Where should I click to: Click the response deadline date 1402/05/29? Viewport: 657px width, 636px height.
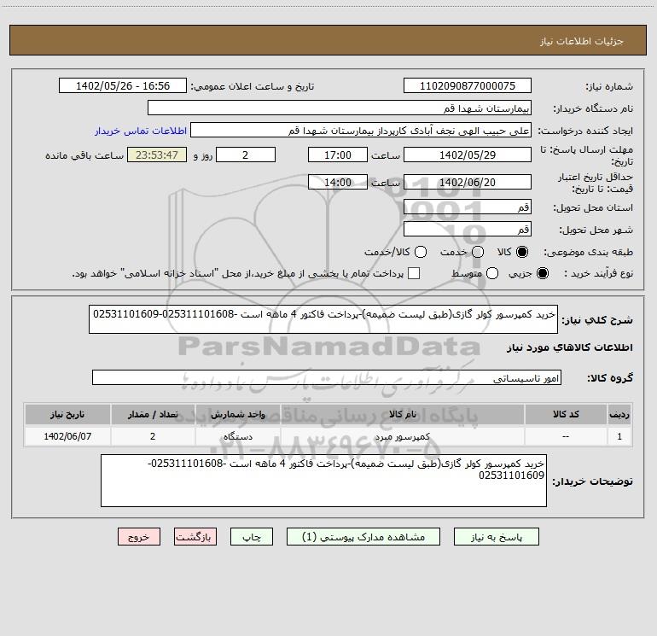pos(468,155)
